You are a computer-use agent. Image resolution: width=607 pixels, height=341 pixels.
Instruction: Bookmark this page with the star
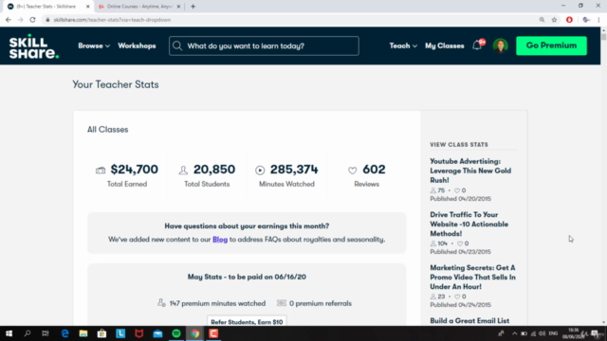pyautogui.click(x=554, y=20)
